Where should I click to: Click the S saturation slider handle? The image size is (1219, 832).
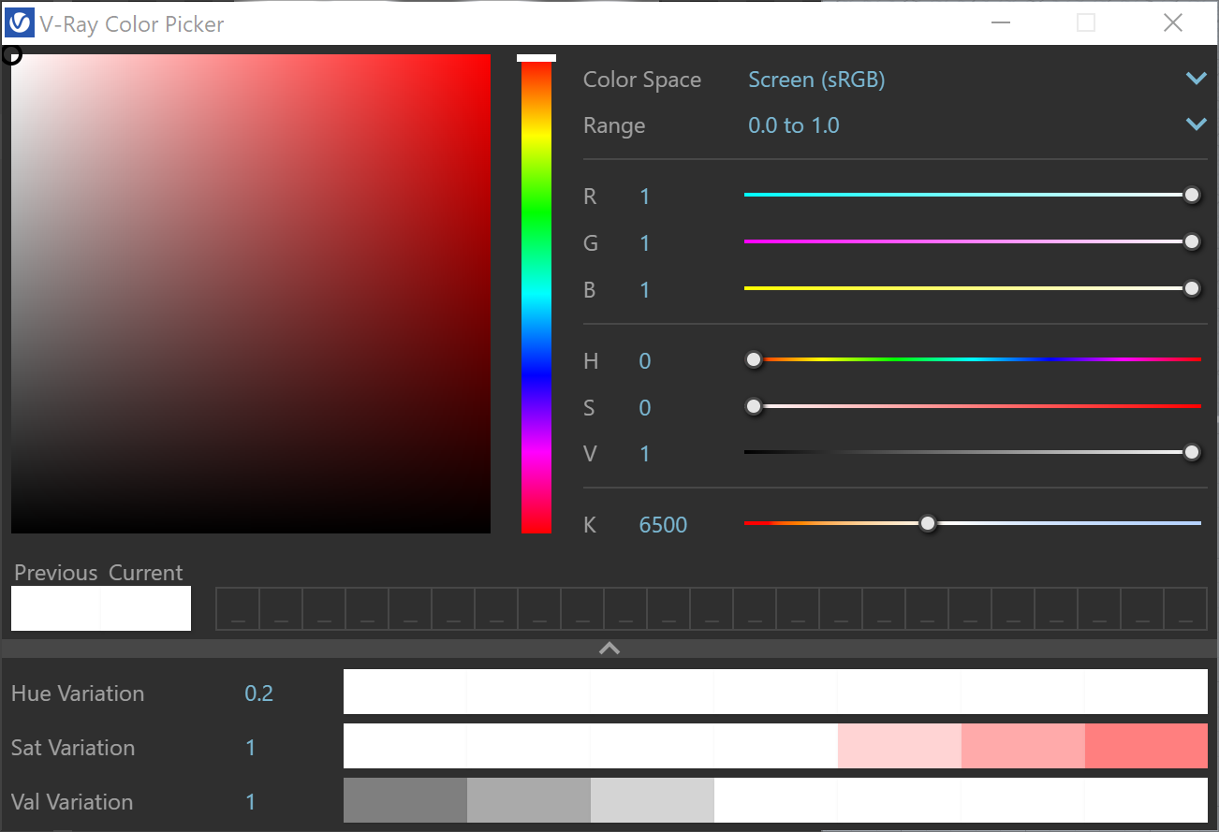coord(754,406)
